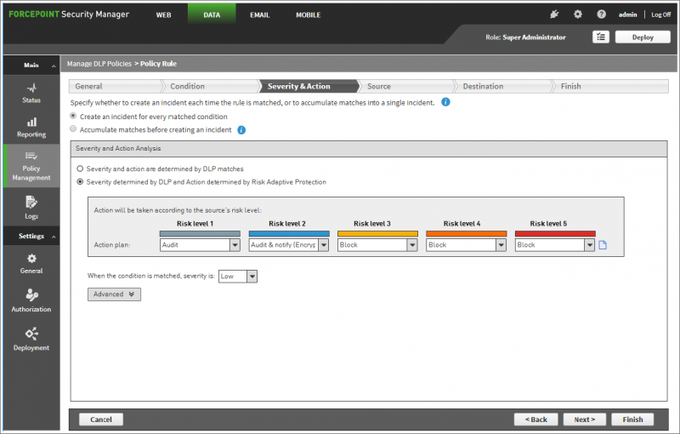
Task: Go to the Destination wizard step
Action: [504, 86]
